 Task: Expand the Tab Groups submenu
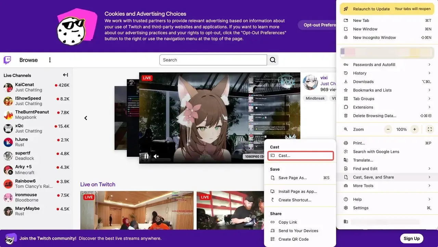(x=429, y=99)
